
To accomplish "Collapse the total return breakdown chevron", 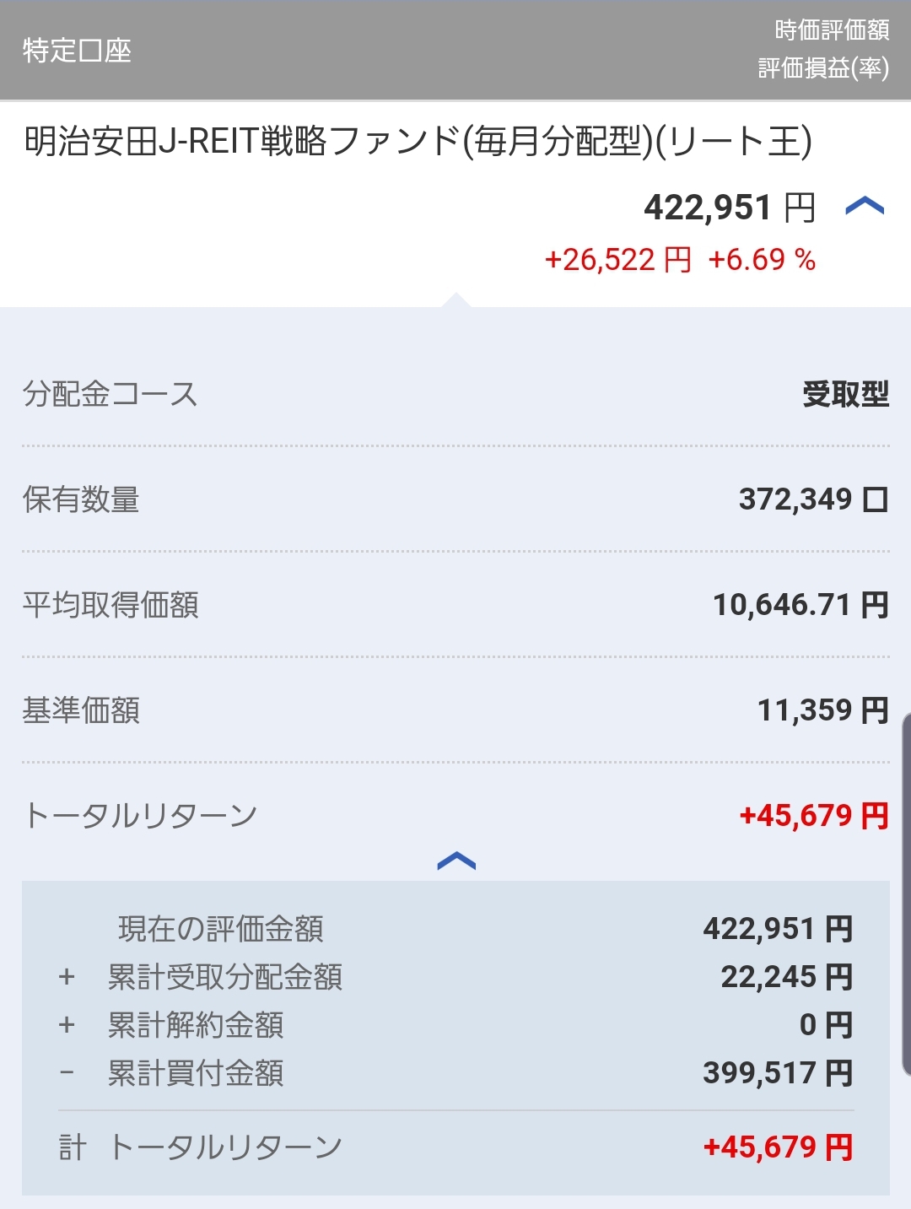I will pyautogui.click(x=456, y=861).
